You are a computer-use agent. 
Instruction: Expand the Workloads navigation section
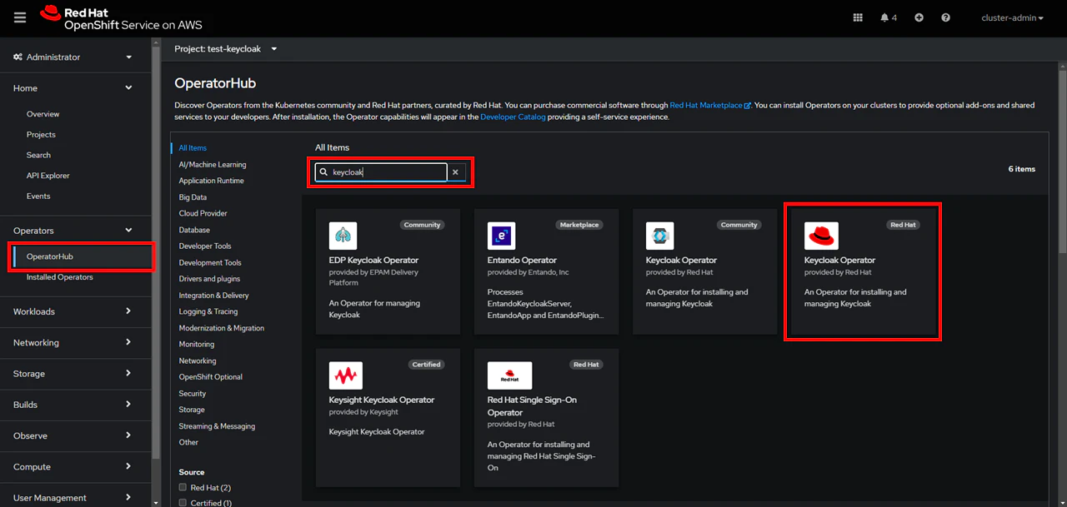(75, 311)
